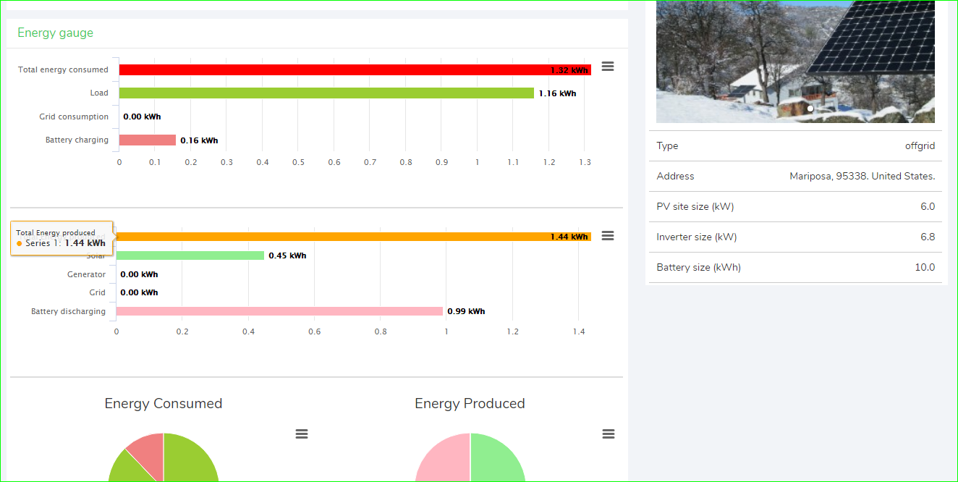Click the red Total energy consumed bar

click(x=355, y=69)
